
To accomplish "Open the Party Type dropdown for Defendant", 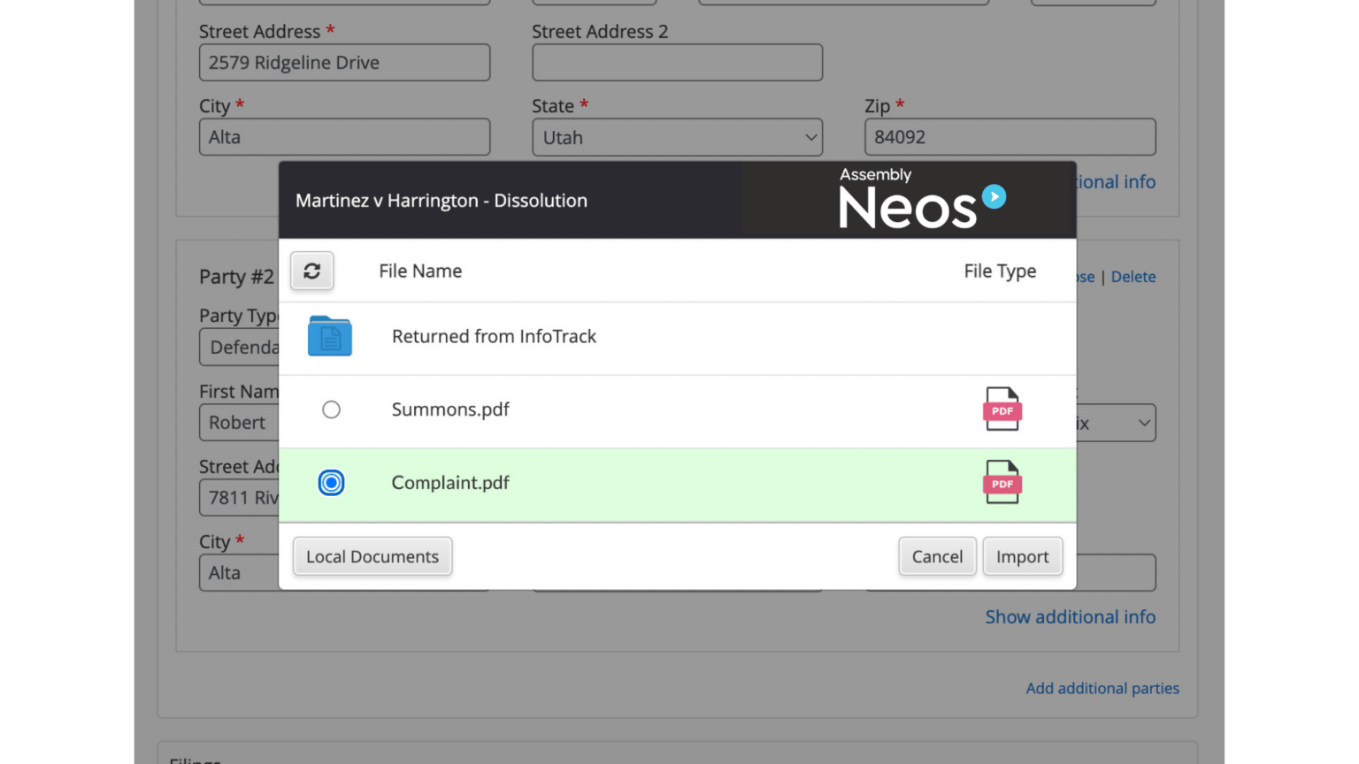I will (x=240, y=348).
